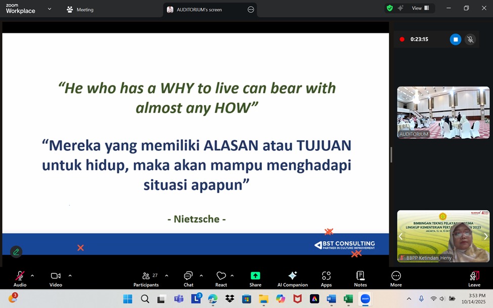Expand the Audio options chevron

tap(32, 276)
